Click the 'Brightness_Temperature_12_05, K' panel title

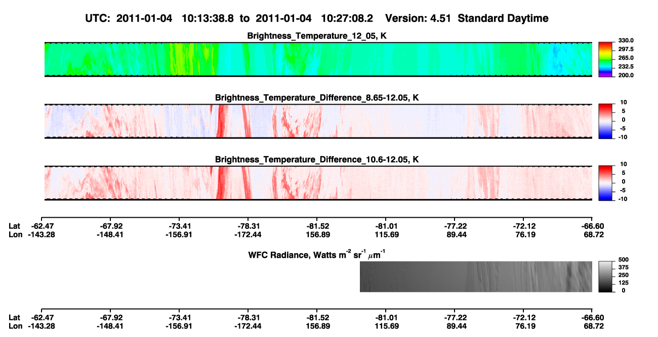pyautogui.click(x=317, y=36)
